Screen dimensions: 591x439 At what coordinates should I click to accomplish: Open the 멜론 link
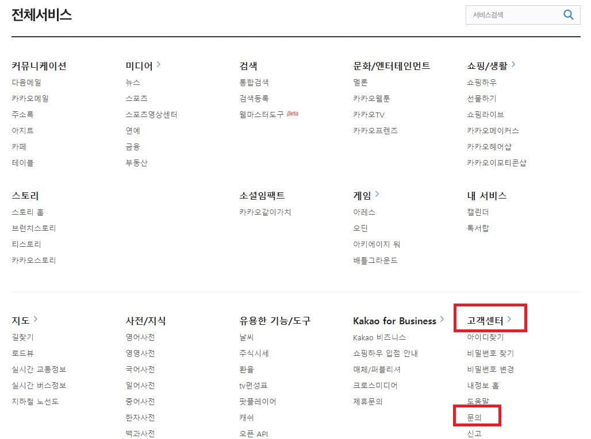360,83
